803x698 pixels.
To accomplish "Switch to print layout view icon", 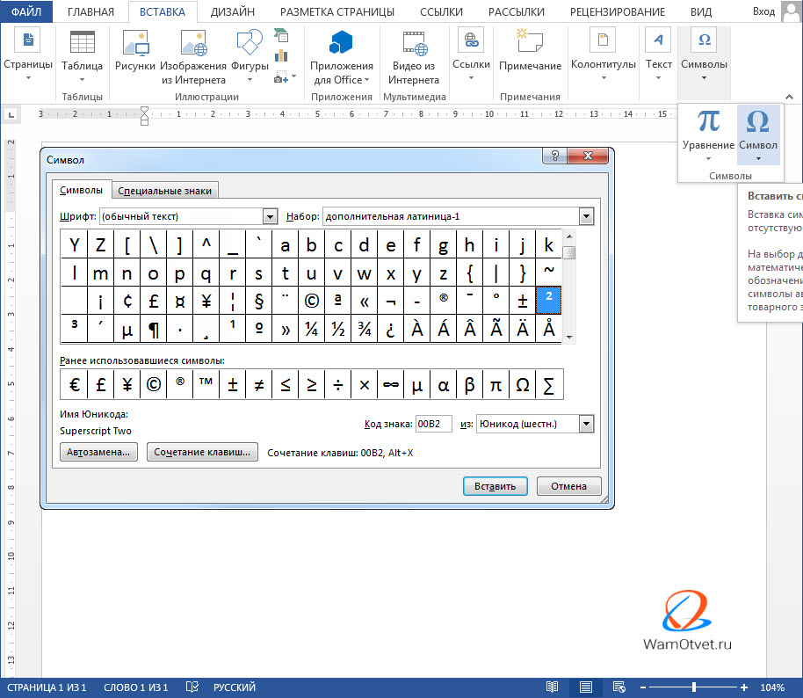I will tap(585, 687).
